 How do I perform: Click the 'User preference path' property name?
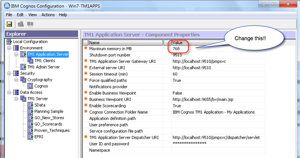click(x=109, y=125)
